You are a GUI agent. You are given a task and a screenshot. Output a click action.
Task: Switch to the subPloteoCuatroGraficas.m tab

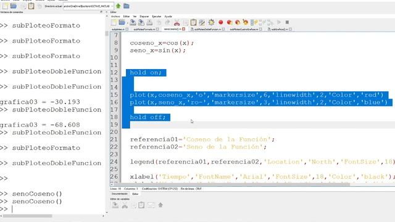click(244, 29)
